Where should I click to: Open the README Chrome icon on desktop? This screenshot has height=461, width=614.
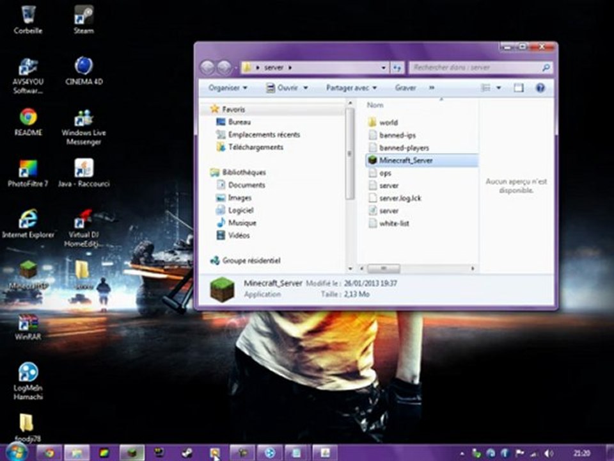(28, 122)
